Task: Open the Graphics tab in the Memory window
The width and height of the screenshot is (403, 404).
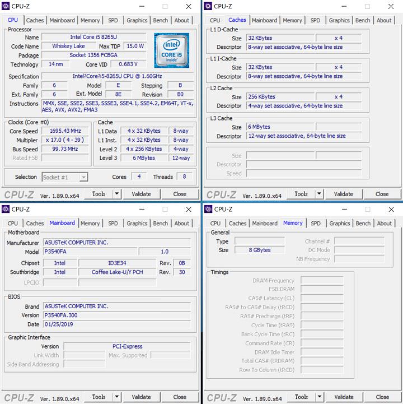Action: pyautogui.click(x=340, y=224)
